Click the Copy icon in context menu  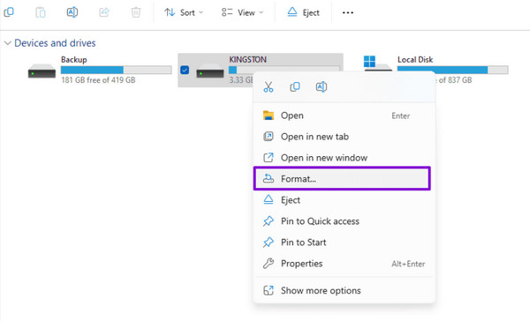click(x=295, y=87)
